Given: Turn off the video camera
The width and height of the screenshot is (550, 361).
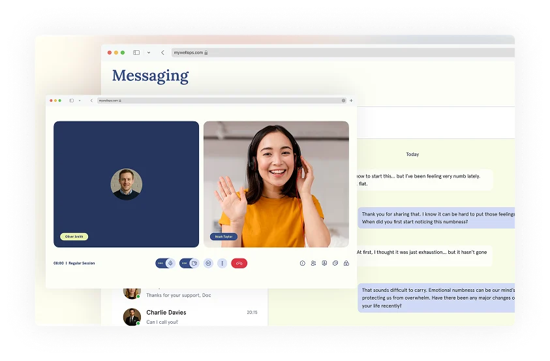Looking at the screenshot, I should click(x=194, y=263).
